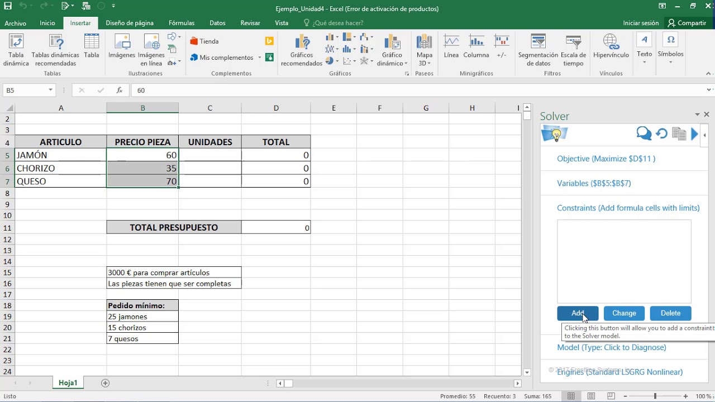Click the Change constraint button
Screen dimensions: 715x402
(624, 313)
